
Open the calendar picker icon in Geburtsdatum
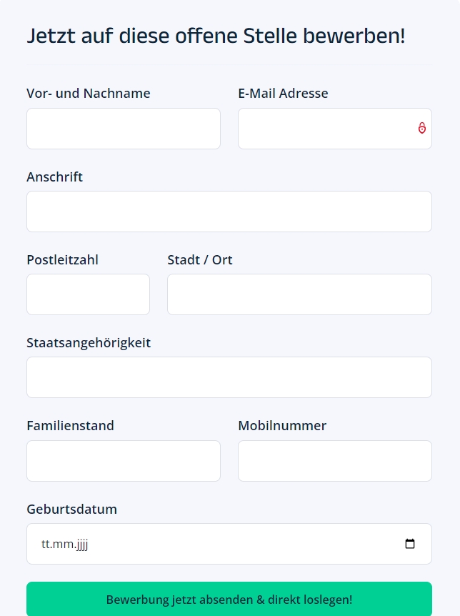(410, 544)
